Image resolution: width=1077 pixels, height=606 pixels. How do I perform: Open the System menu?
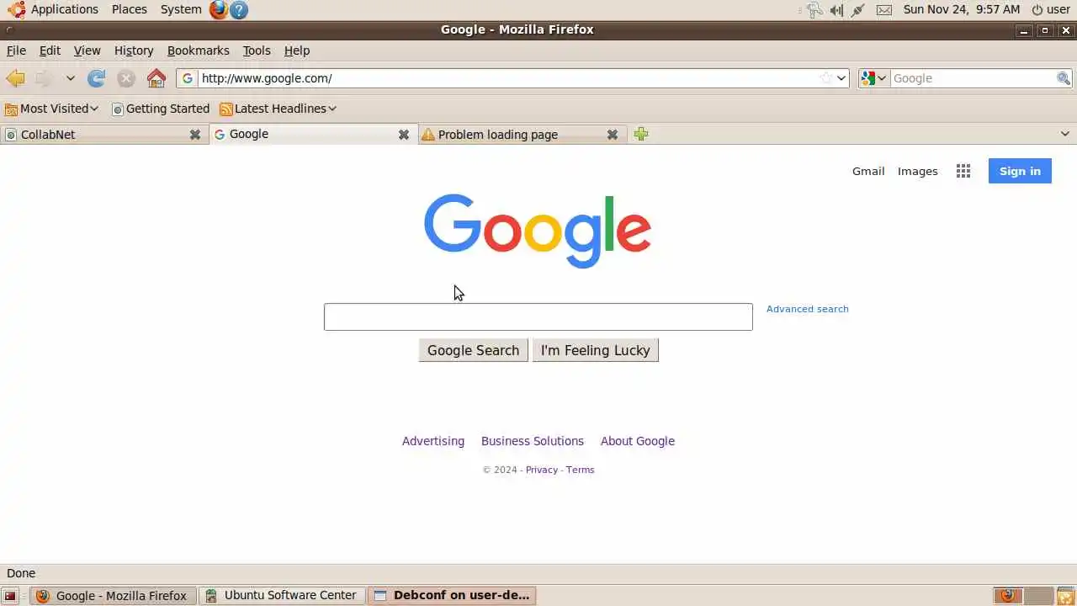point(181,9)
